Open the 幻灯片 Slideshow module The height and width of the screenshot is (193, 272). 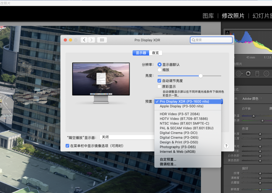262,16
